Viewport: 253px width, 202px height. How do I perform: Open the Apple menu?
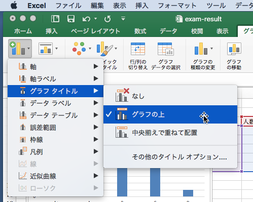point(14,6)
